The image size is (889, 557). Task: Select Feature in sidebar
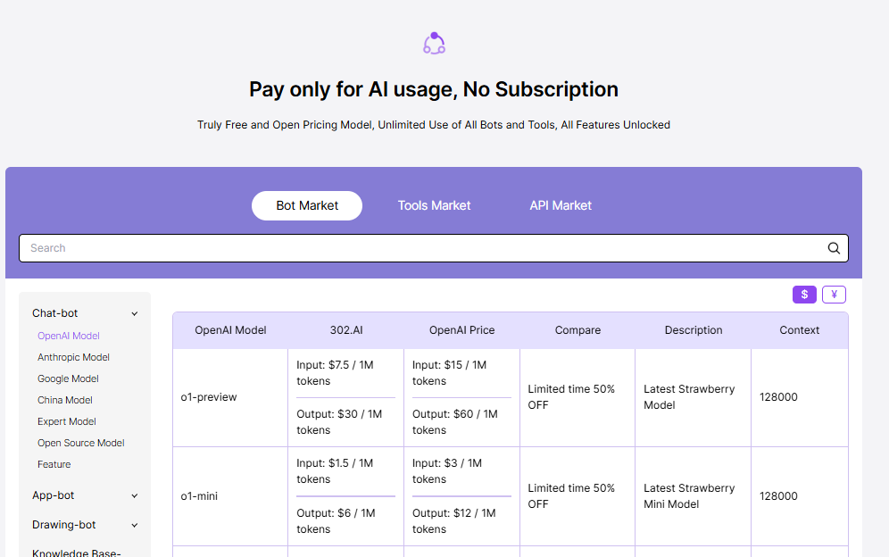click(x=54, y=464)
